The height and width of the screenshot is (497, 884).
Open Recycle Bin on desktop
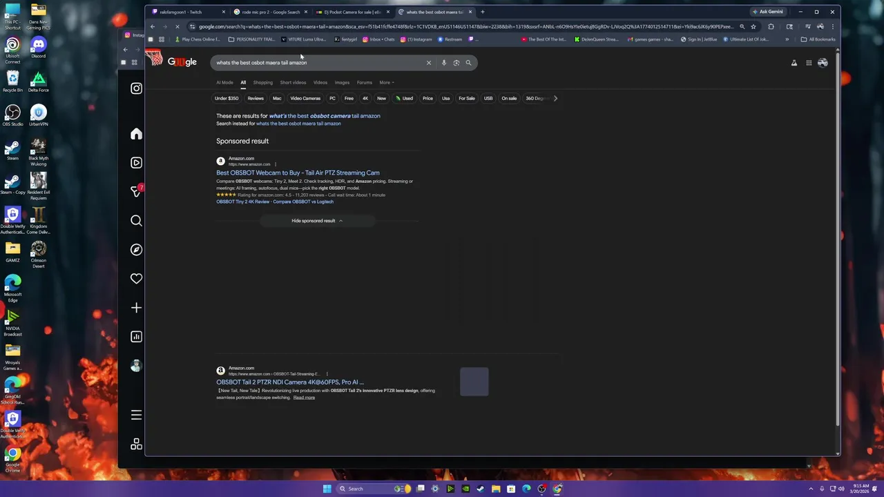[12, 81]
